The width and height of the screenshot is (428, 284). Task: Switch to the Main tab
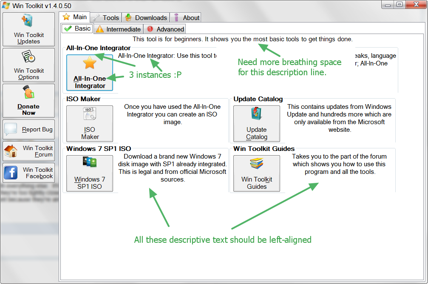(x=74, y=17)
